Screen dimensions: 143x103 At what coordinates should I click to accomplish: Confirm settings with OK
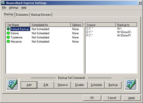click(x=92, y=98)
